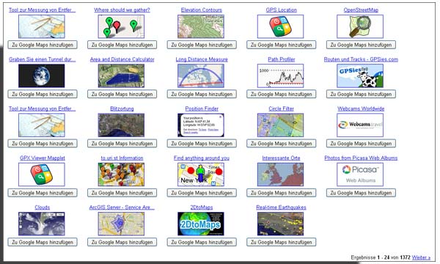Open the Where should we gather? pins thumbnail
440x264 pixels.
[121, 26]
